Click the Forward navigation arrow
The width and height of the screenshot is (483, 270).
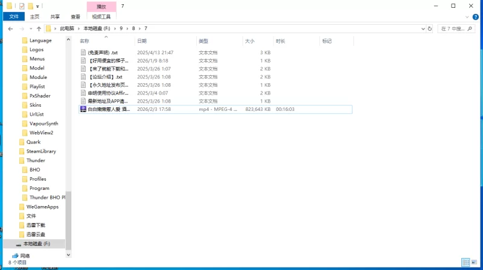[22, 28]
